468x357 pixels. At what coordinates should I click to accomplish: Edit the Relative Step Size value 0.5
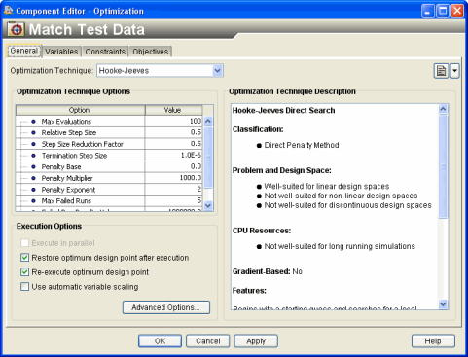coord(173,132)
